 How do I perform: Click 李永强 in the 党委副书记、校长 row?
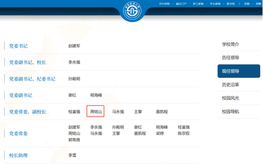pyautogui.click(x=74, y=62)
